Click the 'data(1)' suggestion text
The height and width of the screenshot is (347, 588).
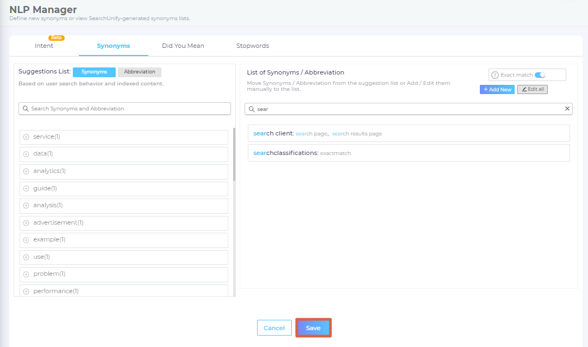(43, 154)
